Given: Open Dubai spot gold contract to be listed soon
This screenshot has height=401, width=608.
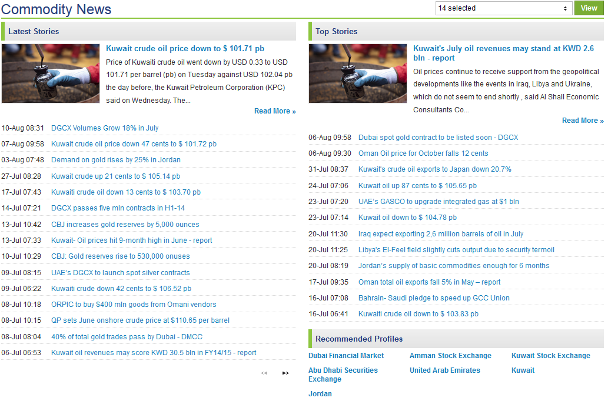Looking at the screenshot, I should (x=438, y=138).
